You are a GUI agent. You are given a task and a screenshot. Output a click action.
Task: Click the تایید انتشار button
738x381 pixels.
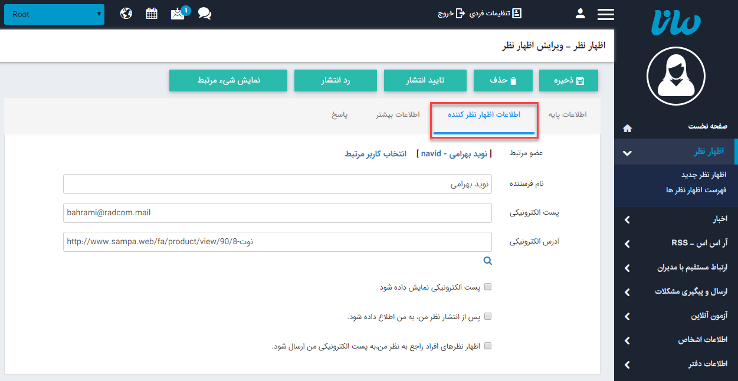(x=425, y=80)
